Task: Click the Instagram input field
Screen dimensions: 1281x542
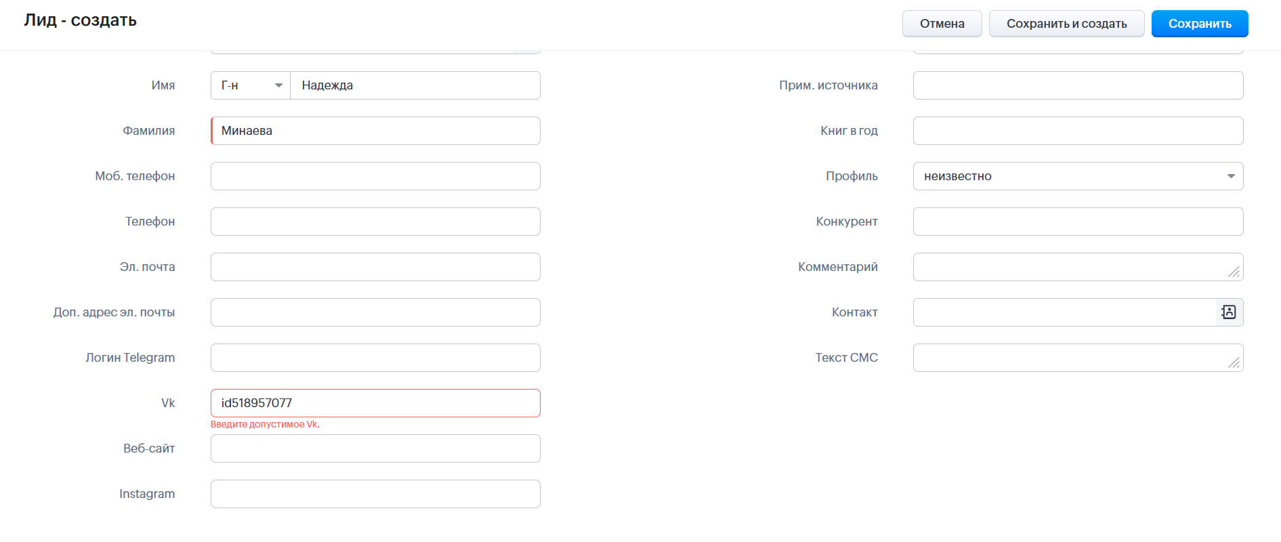Action: pyautogui.click(x=375, y=494)
